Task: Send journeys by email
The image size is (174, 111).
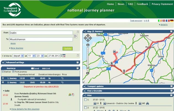Action: pos(35,68)
